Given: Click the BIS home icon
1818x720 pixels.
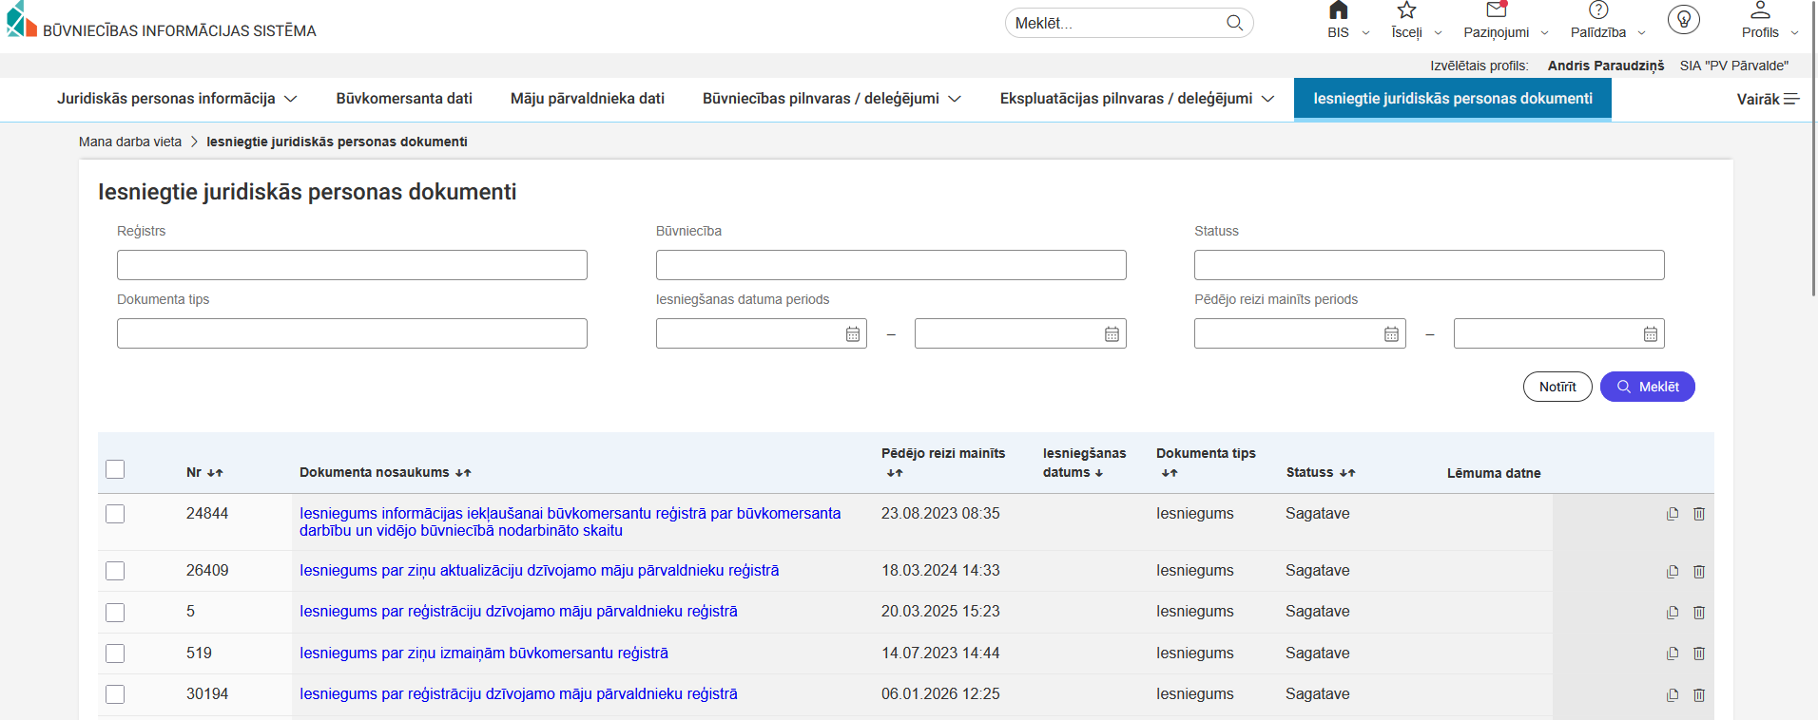Looking at the screenshot, I should [x=1338, y=11].
